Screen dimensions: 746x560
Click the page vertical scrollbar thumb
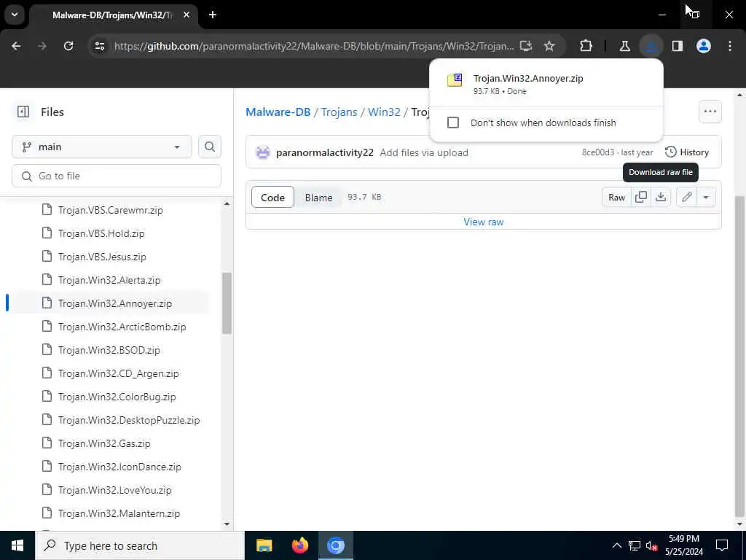(739, 355)
